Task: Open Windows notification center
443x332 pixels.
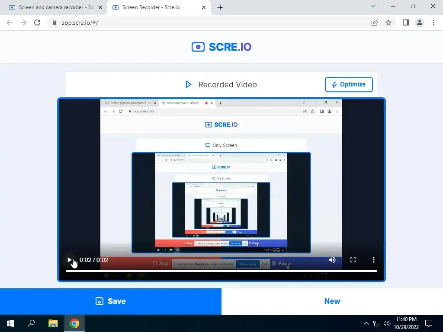Action: pos(429,323)
